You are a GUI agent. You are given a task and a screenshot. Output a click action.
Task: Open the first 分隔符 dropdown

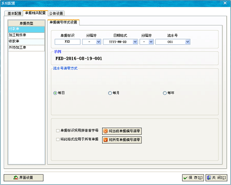click(x=98, y=42)
